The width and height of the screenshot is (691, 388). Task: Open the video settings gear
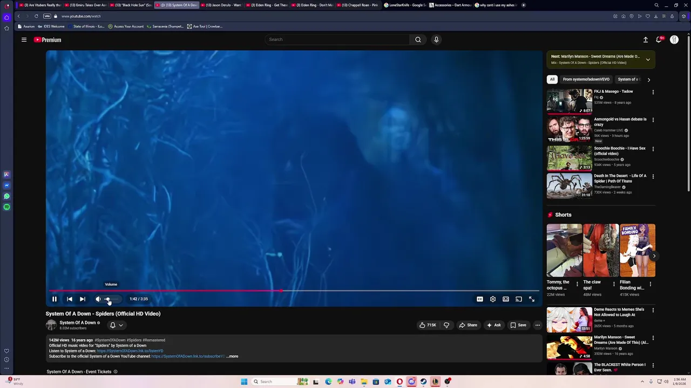[x=493, y=299]
